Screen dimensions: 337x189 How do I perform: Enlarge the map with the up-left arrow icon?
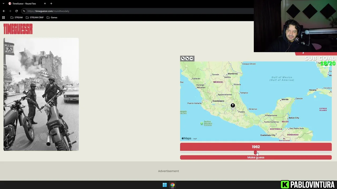point(183,59)
